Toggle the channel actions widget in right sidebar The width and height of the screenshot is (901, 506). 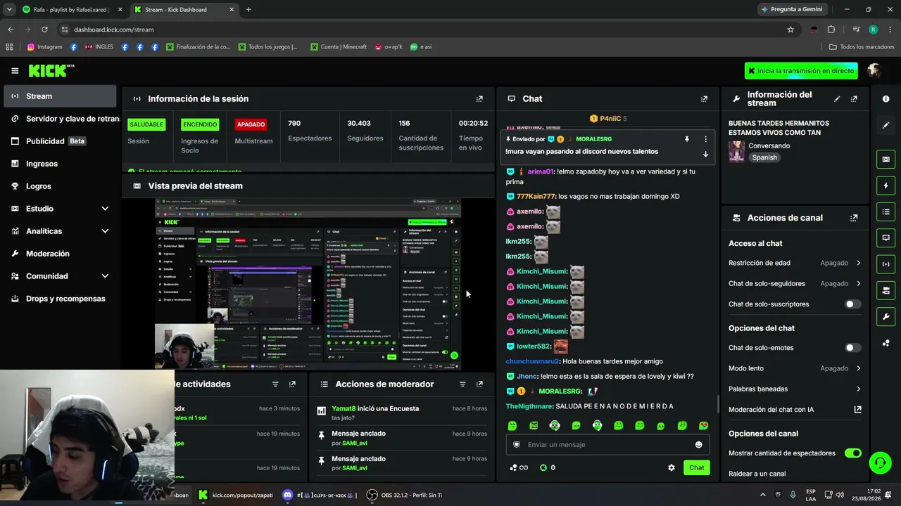pos(886,290)
